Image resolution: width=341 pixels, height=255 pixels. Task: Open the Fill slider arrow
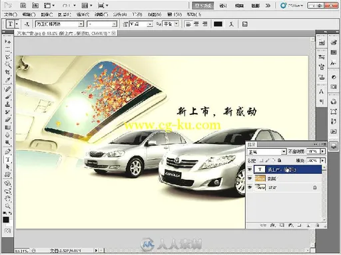pos(322,160)
